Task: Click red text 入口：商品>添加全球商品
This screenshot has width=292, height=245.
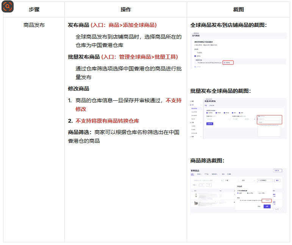Action: tap(123, 25)
